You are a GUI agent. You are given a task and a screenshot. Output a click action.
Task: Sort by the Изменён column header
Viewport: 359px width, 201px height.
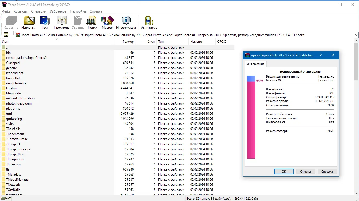(202, 42)
